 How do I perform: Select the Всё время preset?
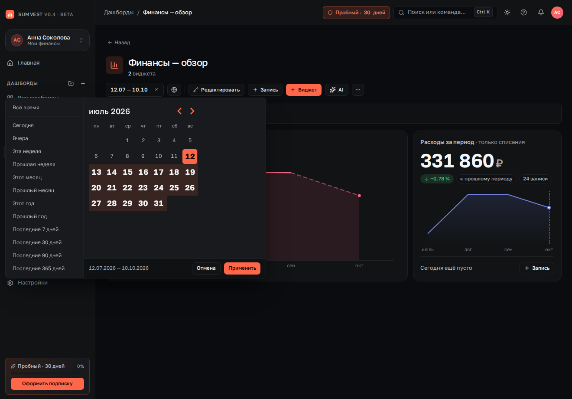(45, 108)
